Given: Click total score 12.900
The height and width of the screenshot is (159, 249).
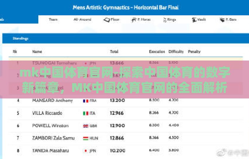Looking at the screenshot, I should point(117,126).
